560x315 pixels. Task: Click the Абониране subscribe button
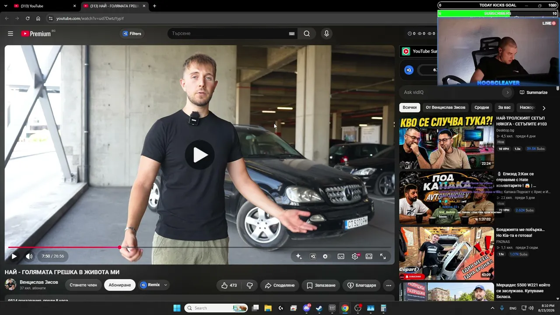click(x=120, y=285)
